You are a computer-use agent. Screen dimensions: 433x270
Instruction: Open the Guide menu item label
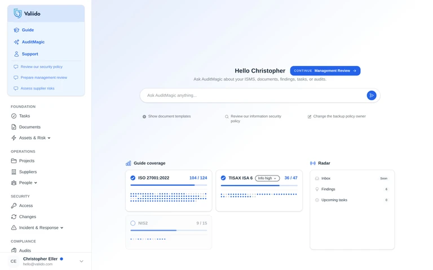(x=28, y=30)
